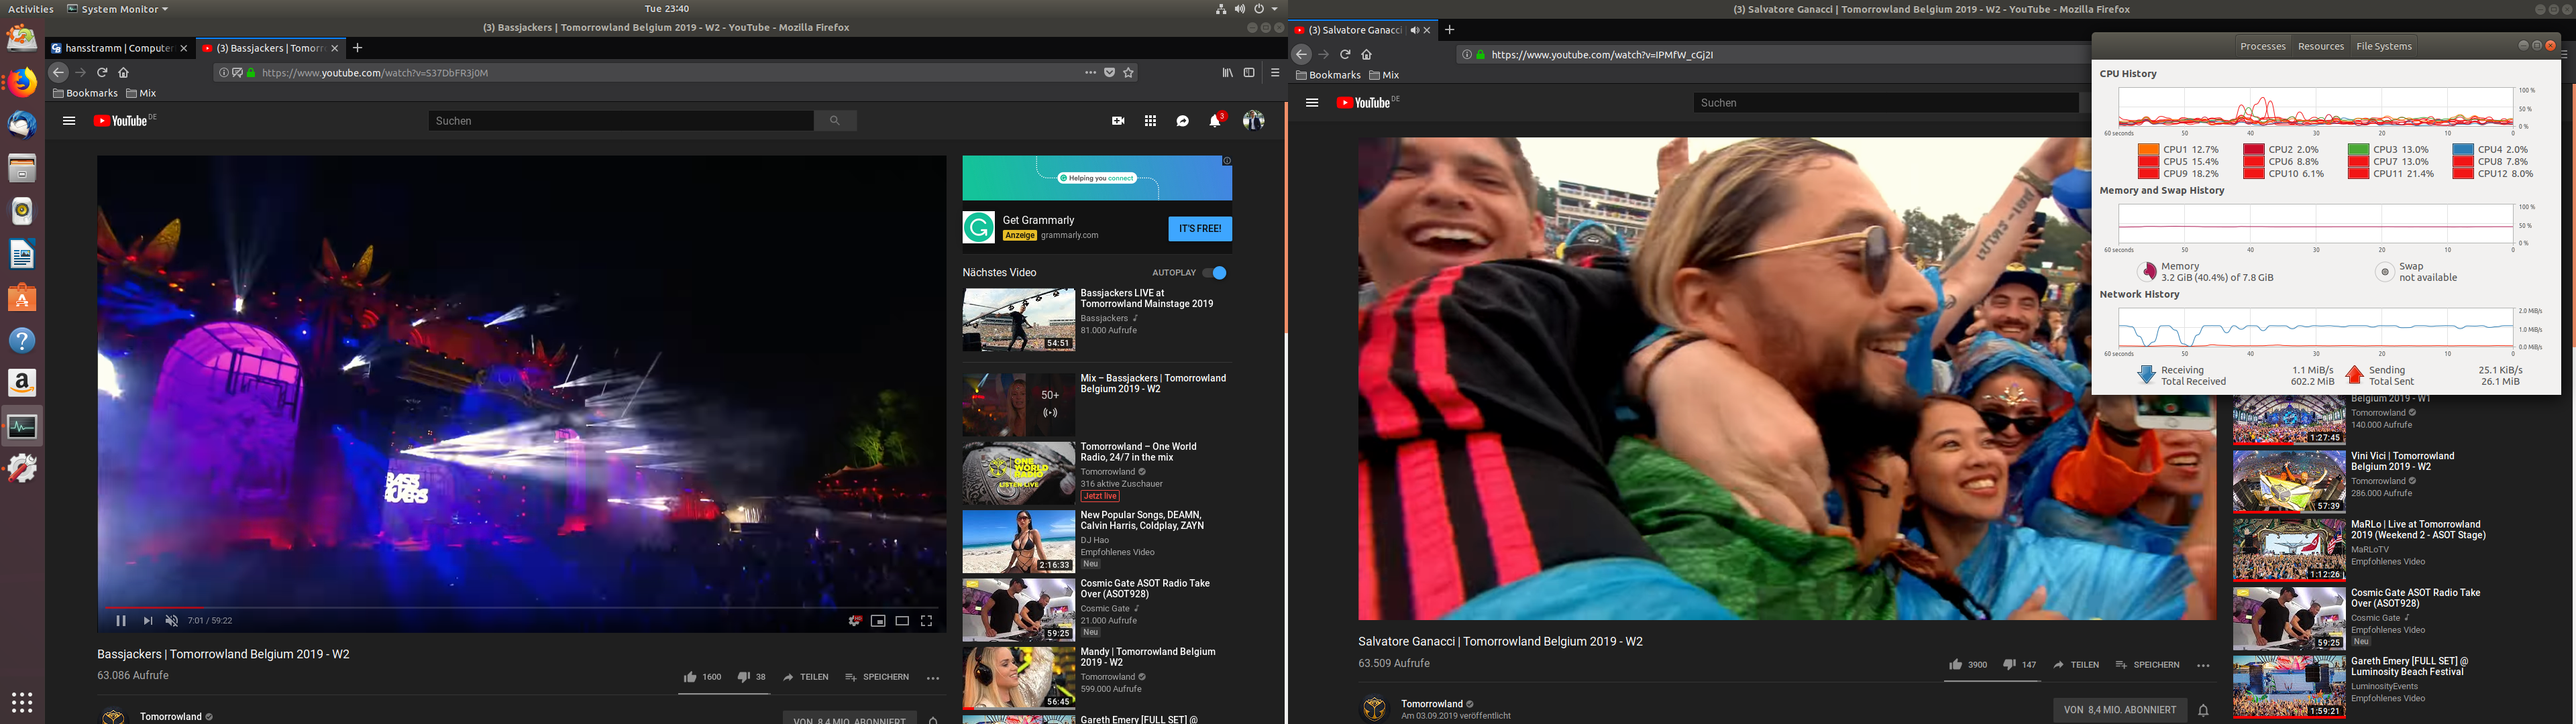Pause the Bassjackers video
This screenshot has height=724, width=2576.
[x=121, y=621]
